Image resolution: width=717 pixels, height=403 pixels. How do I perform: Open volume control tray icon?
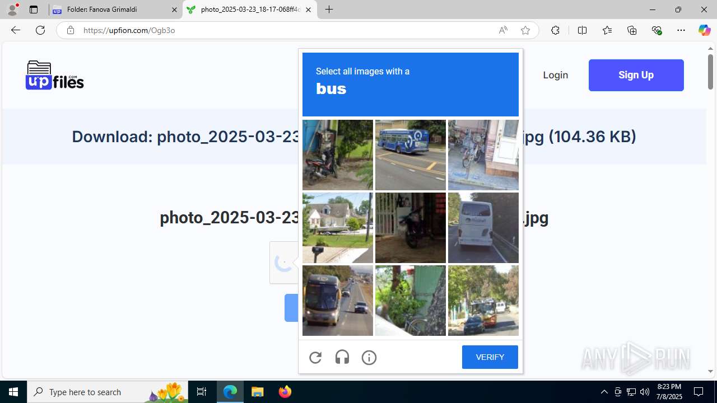(x=645, y=392)
